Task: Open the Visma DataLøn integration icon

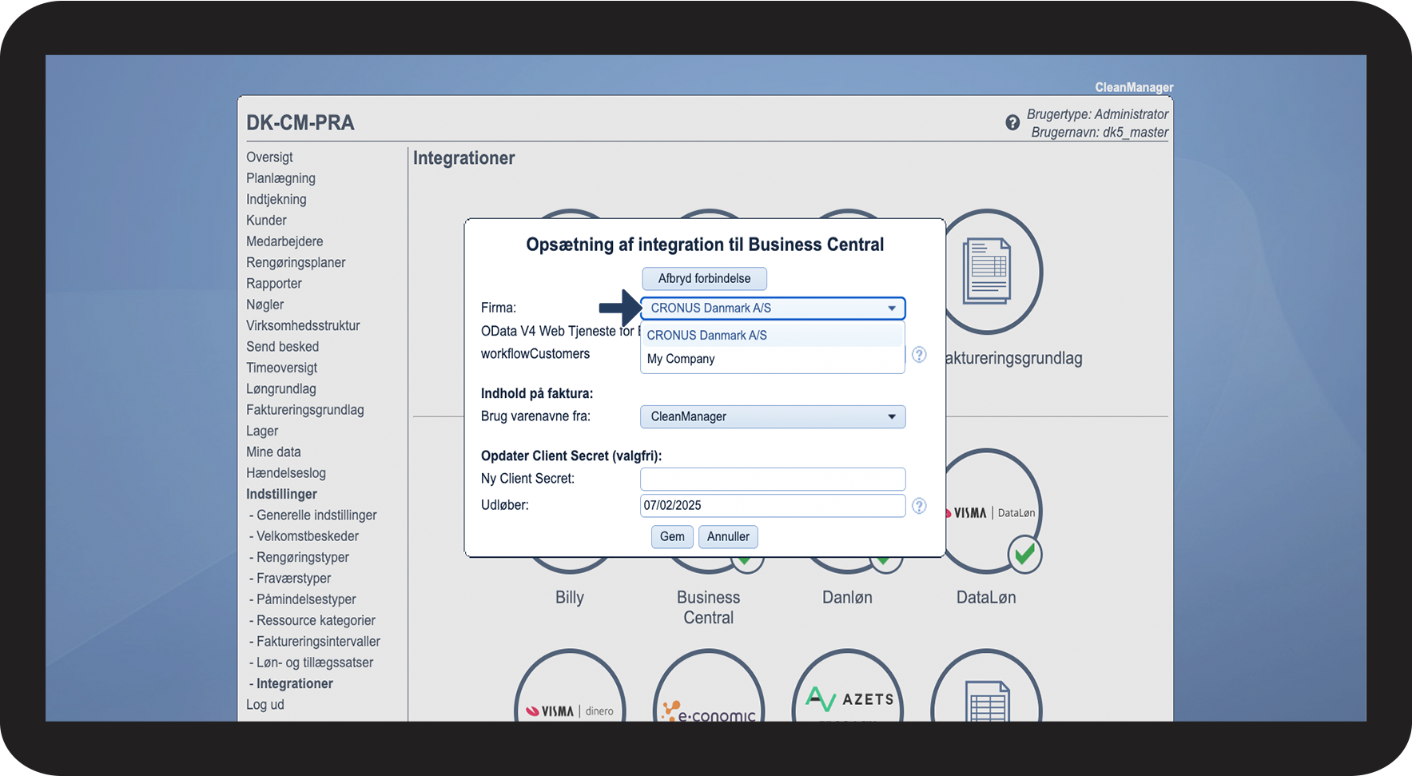Action: tap(993, 511)
